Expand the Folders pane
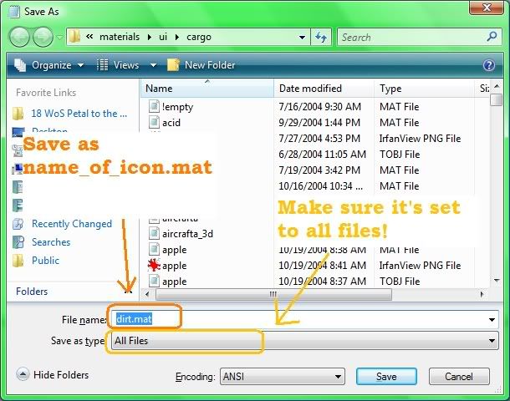 pos(127,292)
